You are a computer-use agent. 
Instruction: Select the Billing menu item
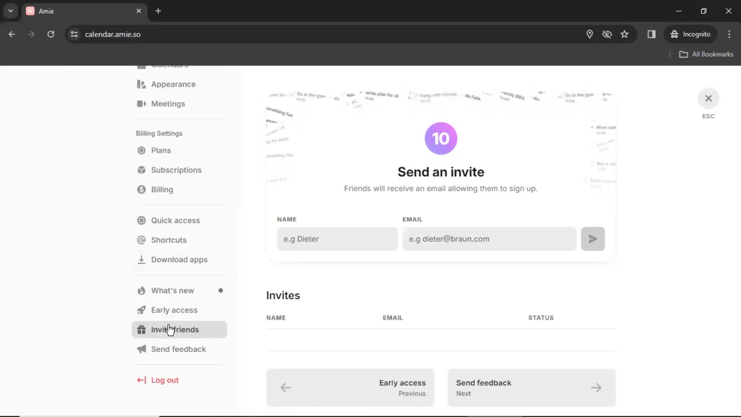pos(162,189)
